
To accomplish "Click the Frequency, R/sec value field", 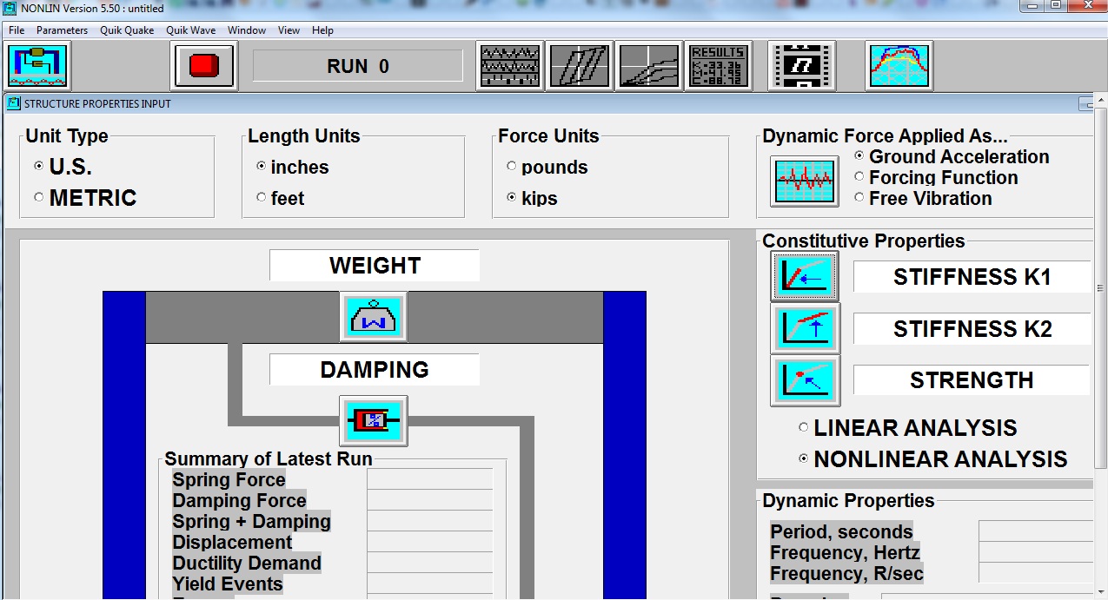I will (1036, 573).
